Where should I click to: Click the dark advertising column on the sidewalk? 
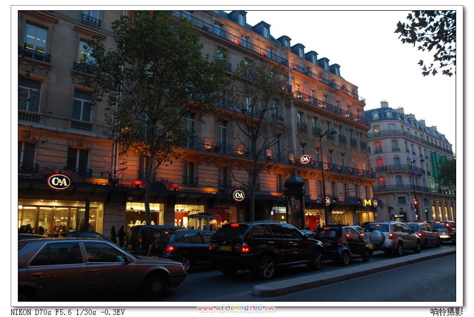pyautogui.click(x=295, y=202)
